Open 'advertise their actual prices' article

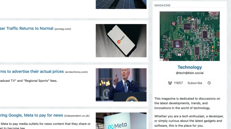tap(32, 71)
